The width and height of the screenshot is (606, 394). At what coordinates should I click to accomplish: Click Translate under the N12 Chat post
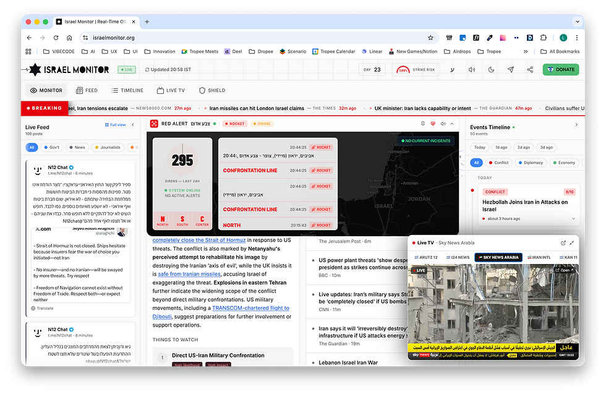point(43,309)
